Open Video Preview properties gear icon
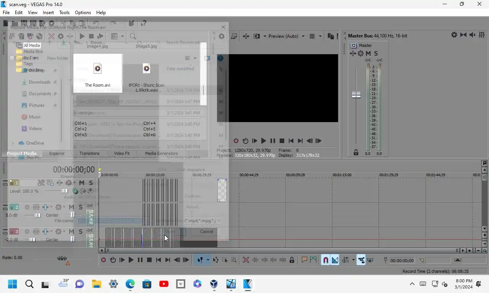The width and height of the screenshot is (489, 293). tap(222, 36)
